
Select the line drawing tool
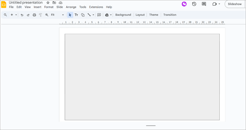point(89,15)
